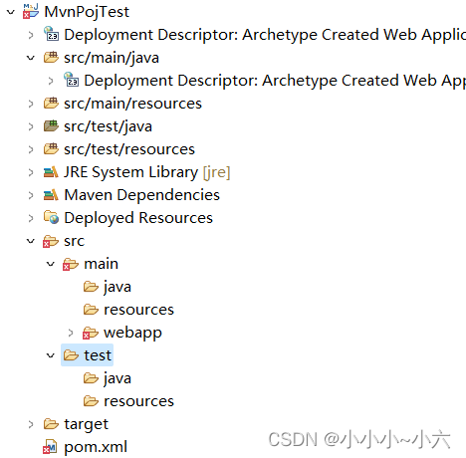Select the src folder label
The height and width of the screenshot is (458, 466).
click(75, 241)
